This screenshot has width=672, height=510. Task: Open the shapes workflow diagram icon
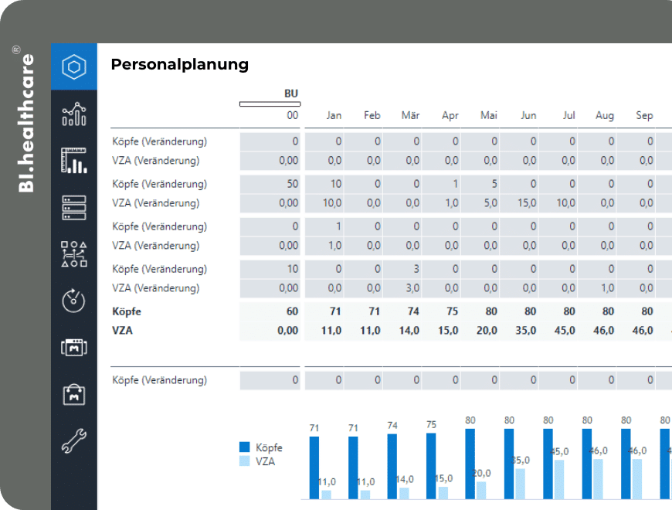[73, 254]
